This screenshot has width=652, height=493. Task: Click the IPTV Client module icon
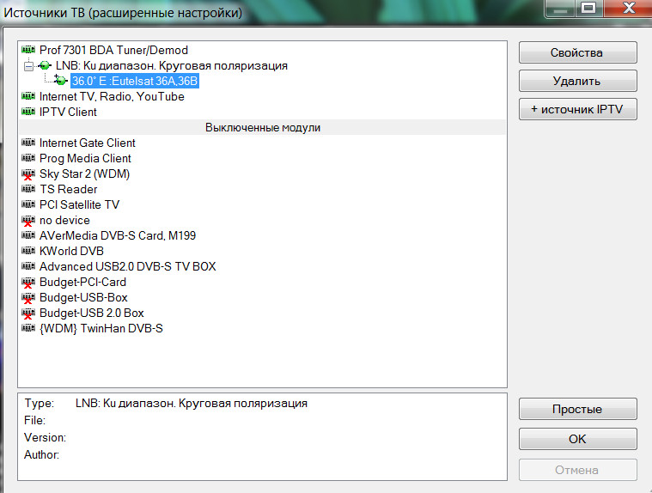tap(28, 113)
